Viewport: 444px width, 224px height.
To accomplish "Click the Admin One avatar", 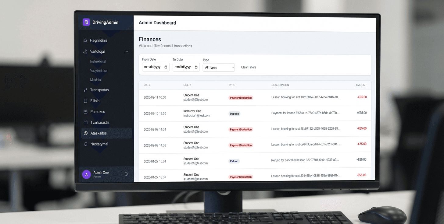I will (x=86, y=174).
